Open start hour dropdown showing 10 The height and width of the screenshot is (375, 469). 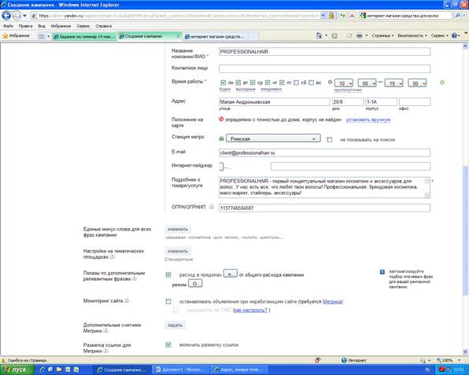pos(344,83)
